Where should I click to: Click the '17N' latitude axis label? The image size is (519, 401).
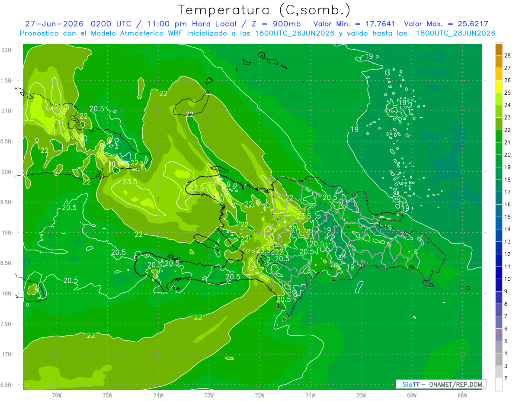7,354
